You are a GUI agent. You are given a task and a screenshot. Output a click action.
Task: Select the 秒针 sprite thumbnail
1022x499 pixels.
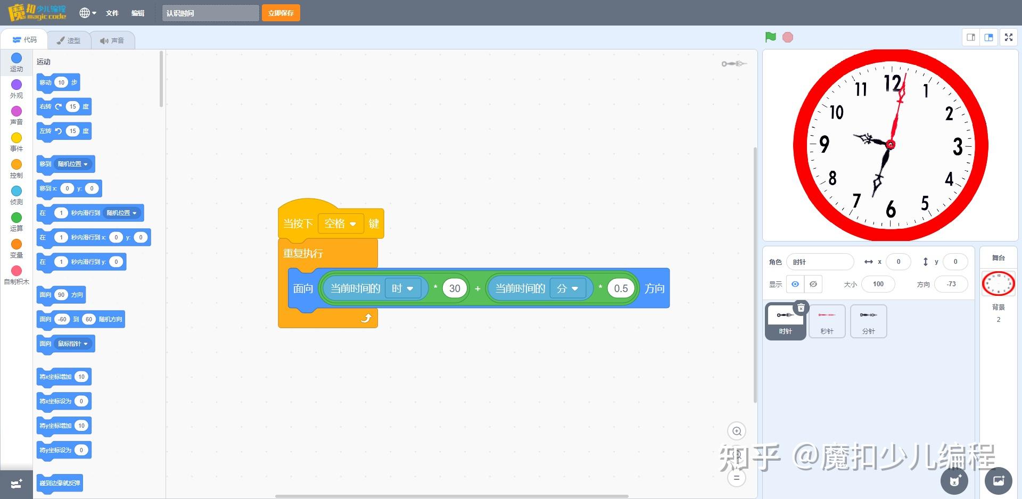827,321
